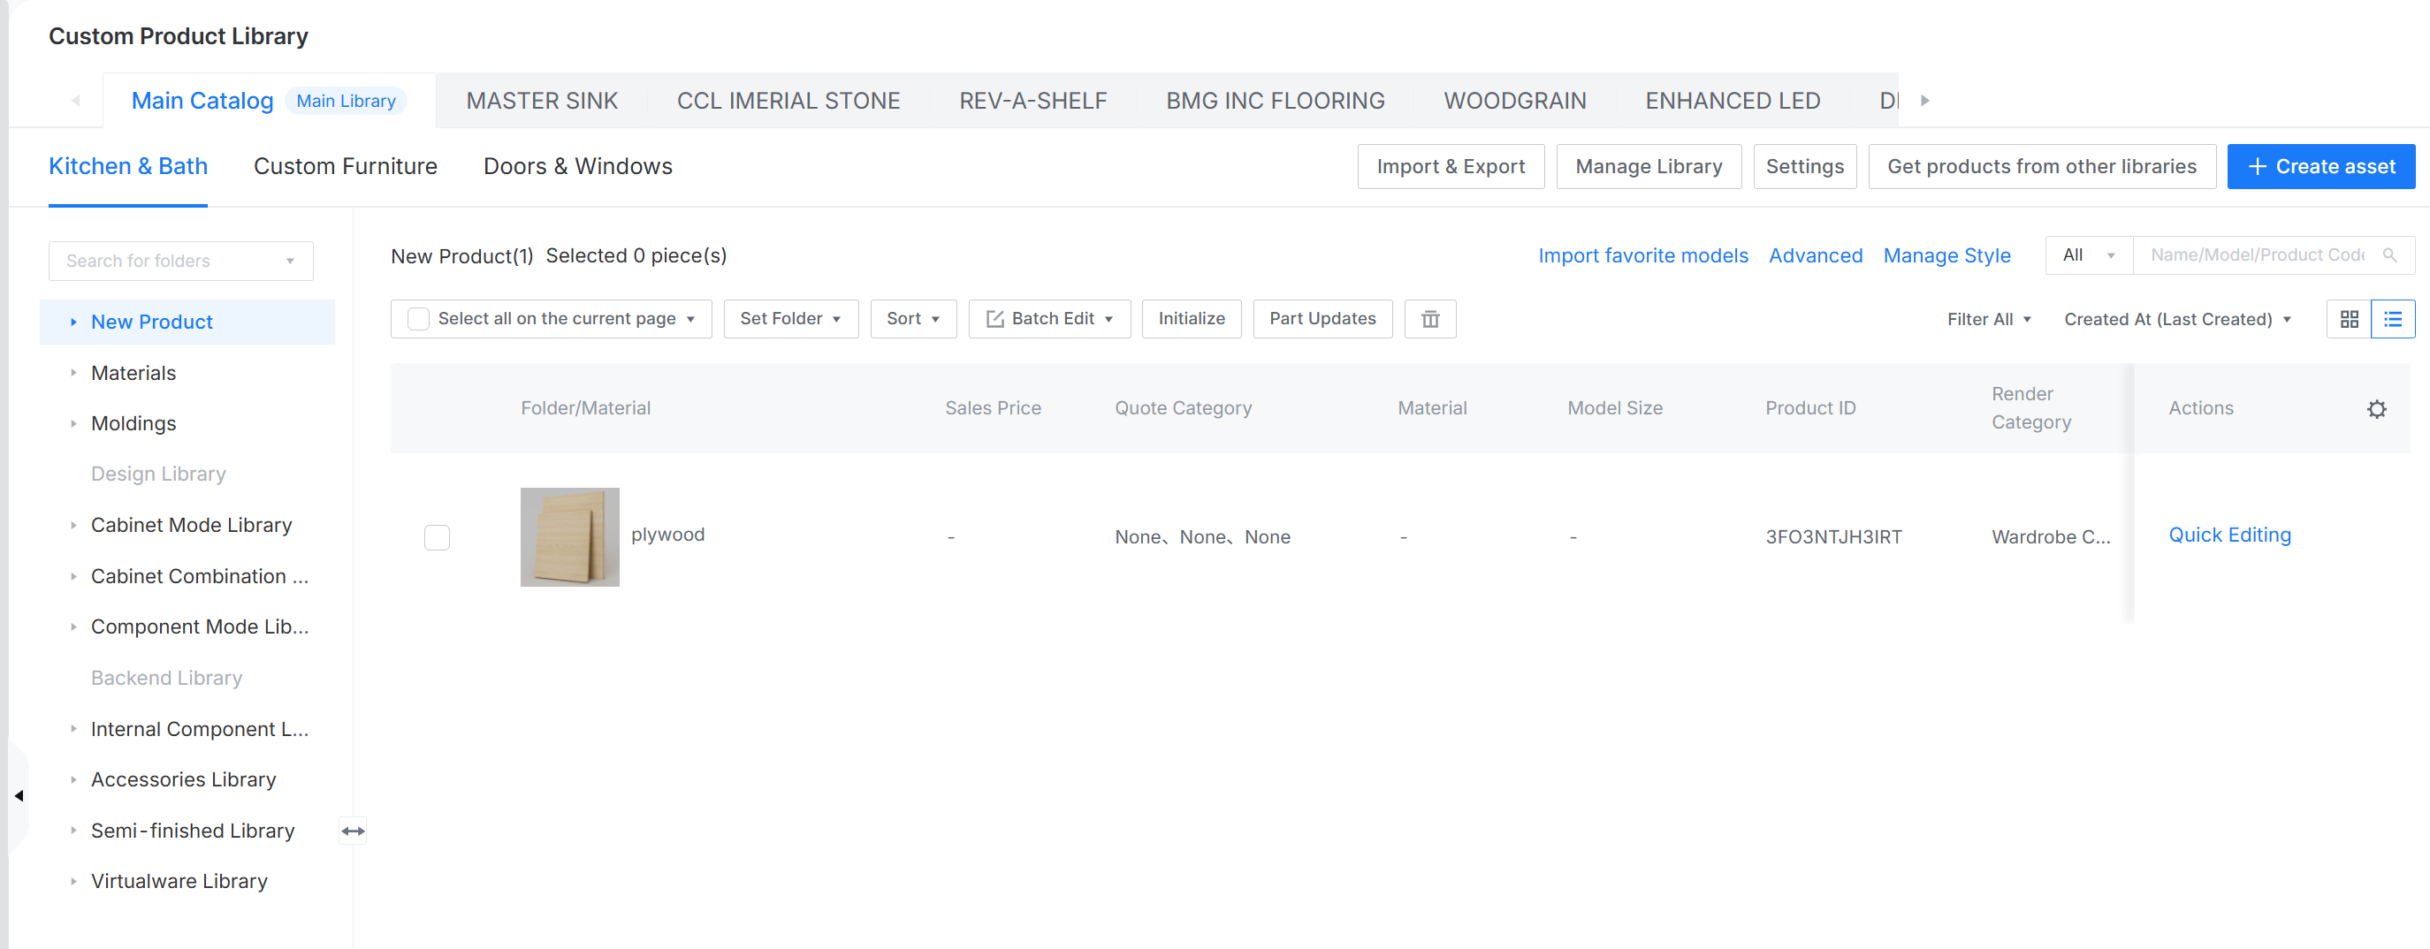Click the sidebar resize handle icon

click(353, 830)
